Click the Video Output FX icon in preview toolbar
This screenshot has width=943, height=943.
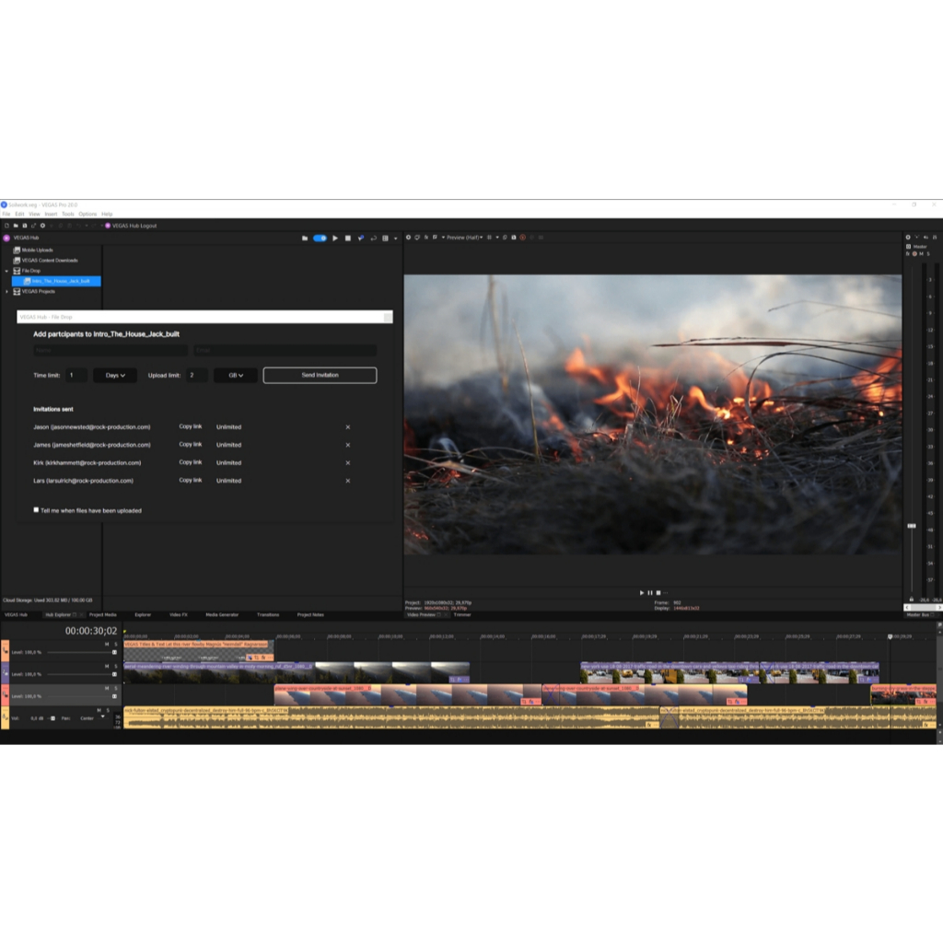426,238
